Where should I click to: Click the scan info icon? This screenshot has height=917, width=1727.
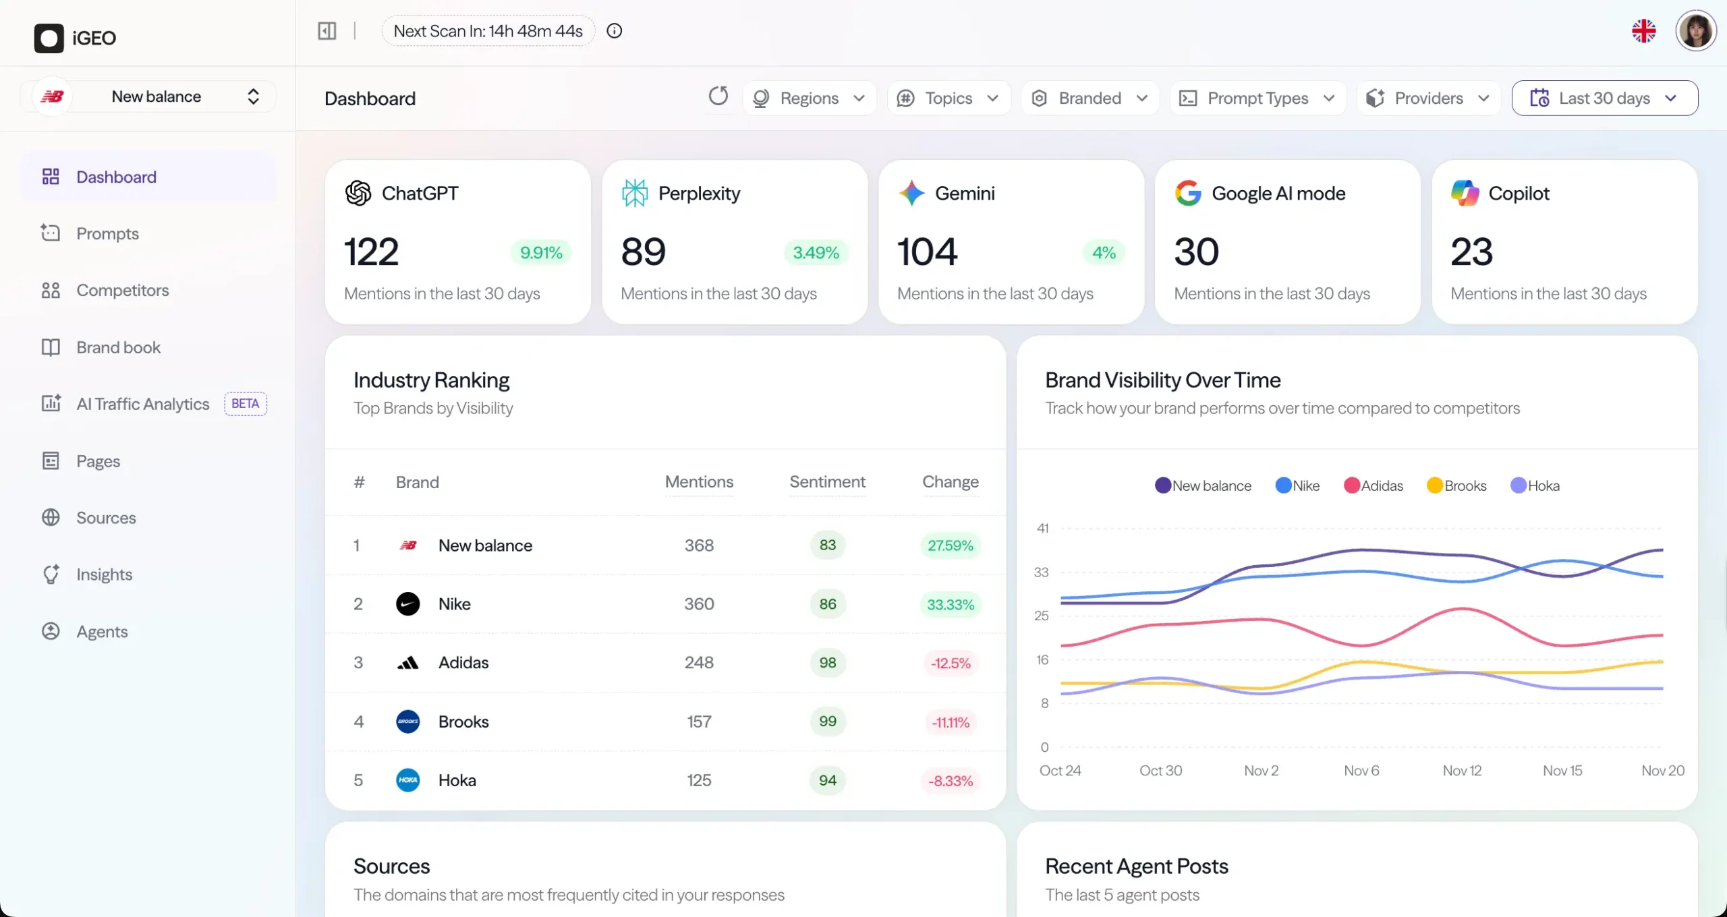click(x=614, y=31)
